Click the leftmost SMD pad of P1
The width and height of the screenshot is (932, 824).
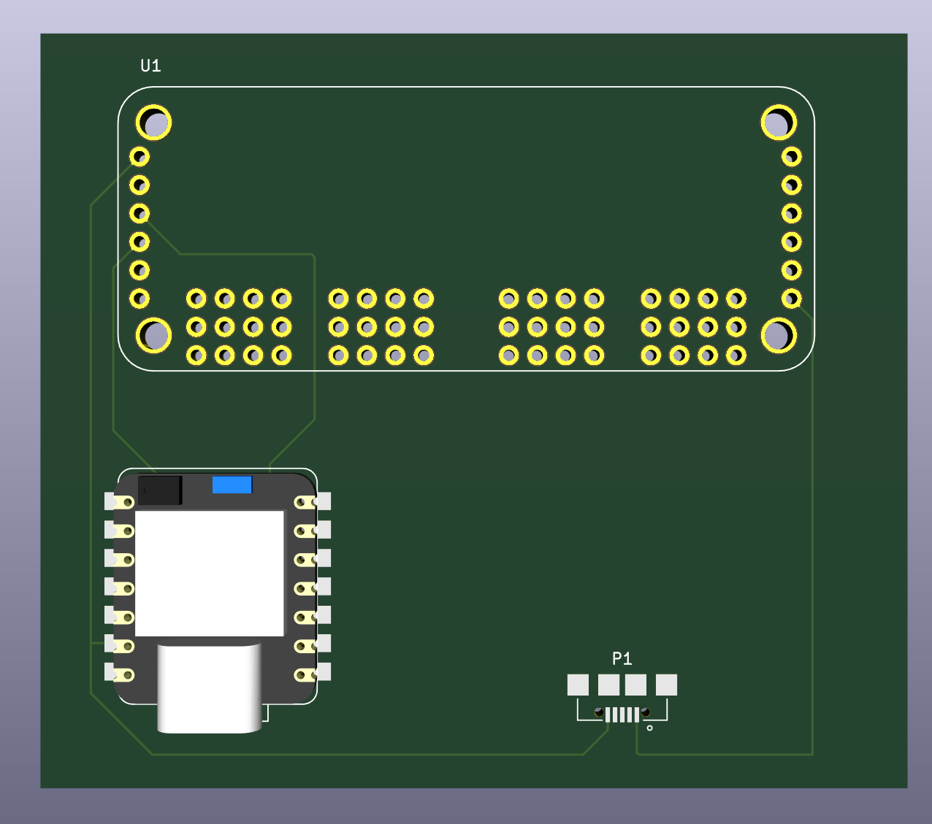coord(576,684)
